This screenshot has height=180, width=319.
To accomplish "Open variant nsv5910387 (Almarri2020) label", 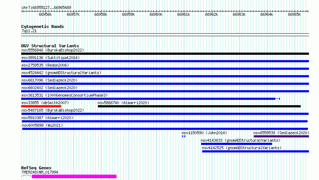I will tap(47, 118).
